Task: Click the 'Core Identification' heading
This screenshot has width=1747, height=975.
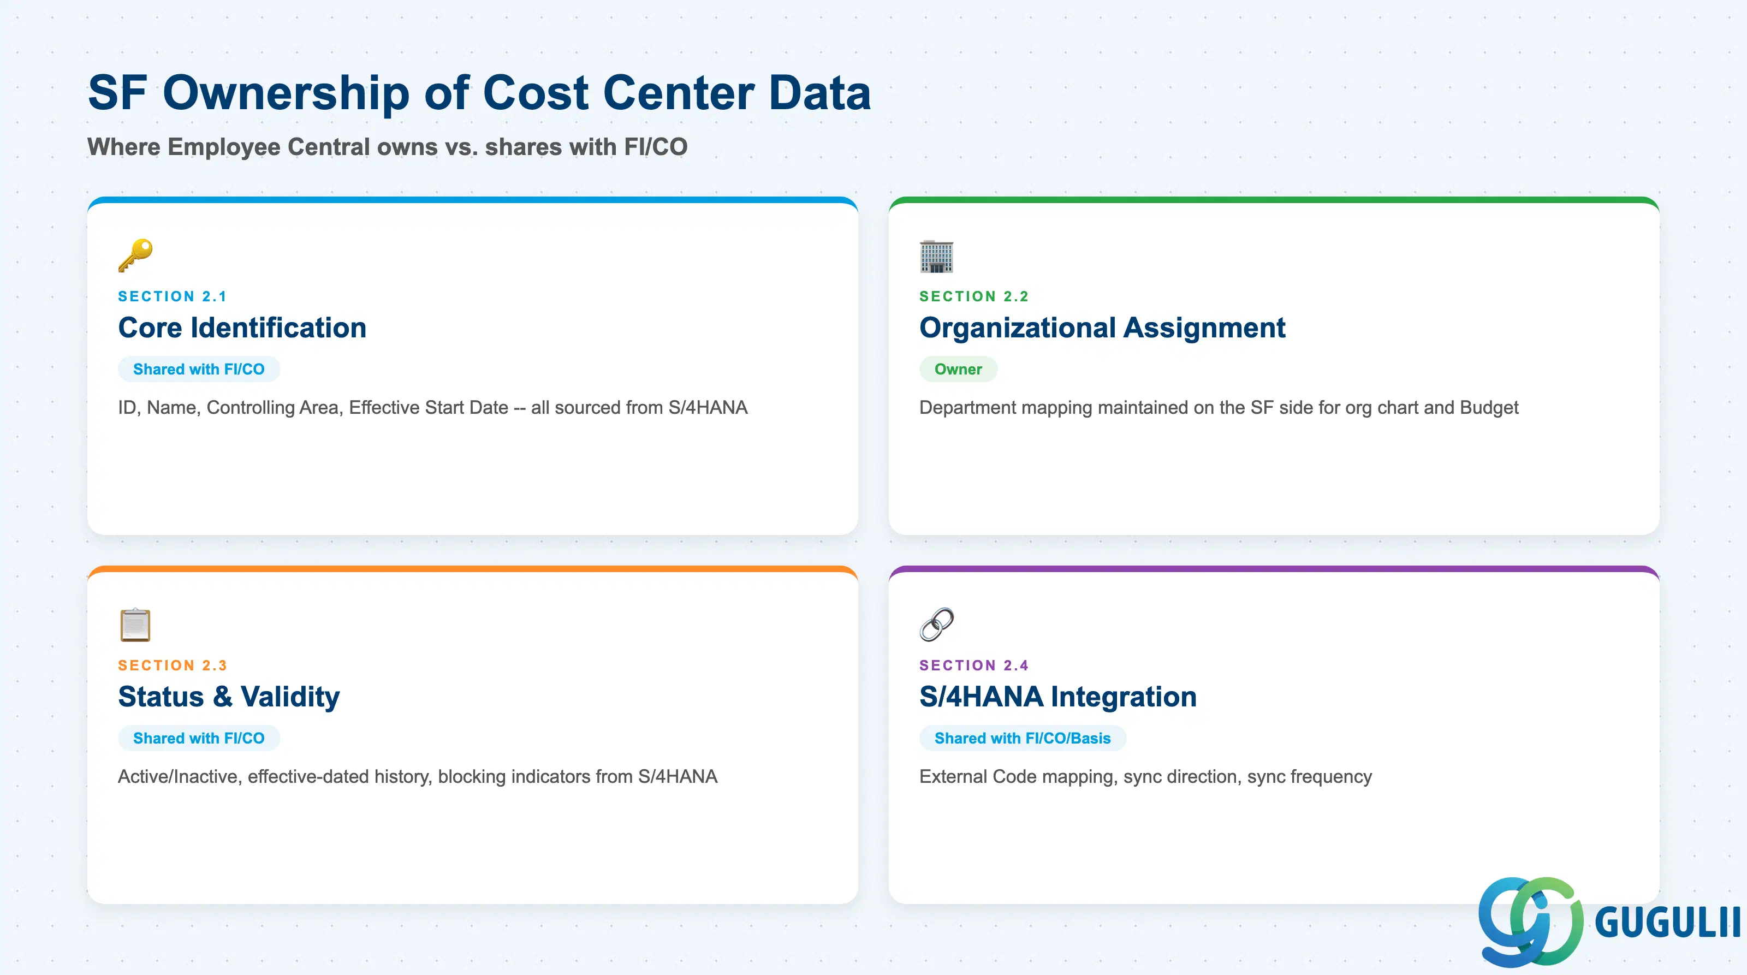Action: pyautogui.click(x=242, y=328)
